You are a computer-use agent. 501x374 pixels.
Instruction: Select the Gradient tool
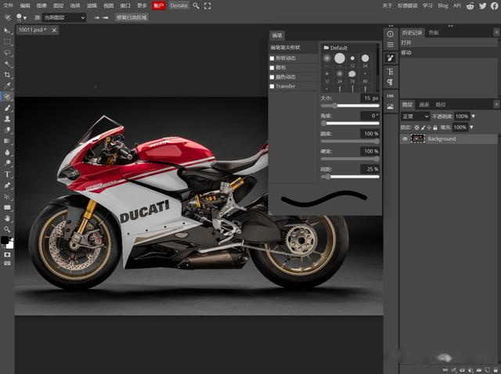click(x=7, y=141)
